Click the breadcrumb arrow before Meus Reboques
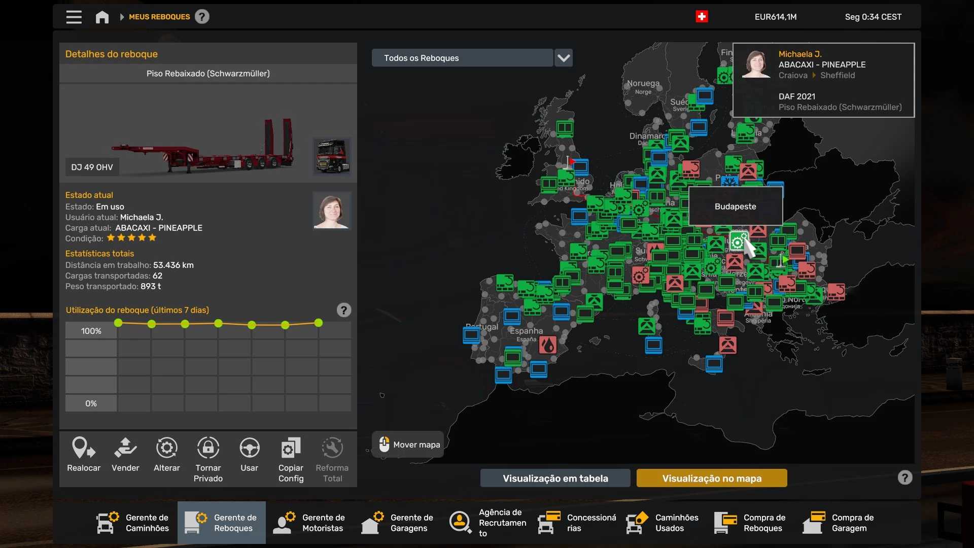Image resolution: width=974 pixels, height=548 pixels. [x=122, y=17]
